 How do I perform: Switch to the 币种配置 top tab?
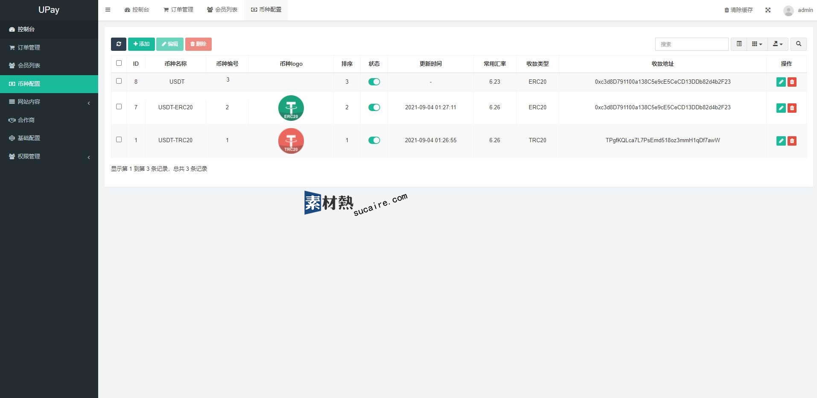point(266,10)
